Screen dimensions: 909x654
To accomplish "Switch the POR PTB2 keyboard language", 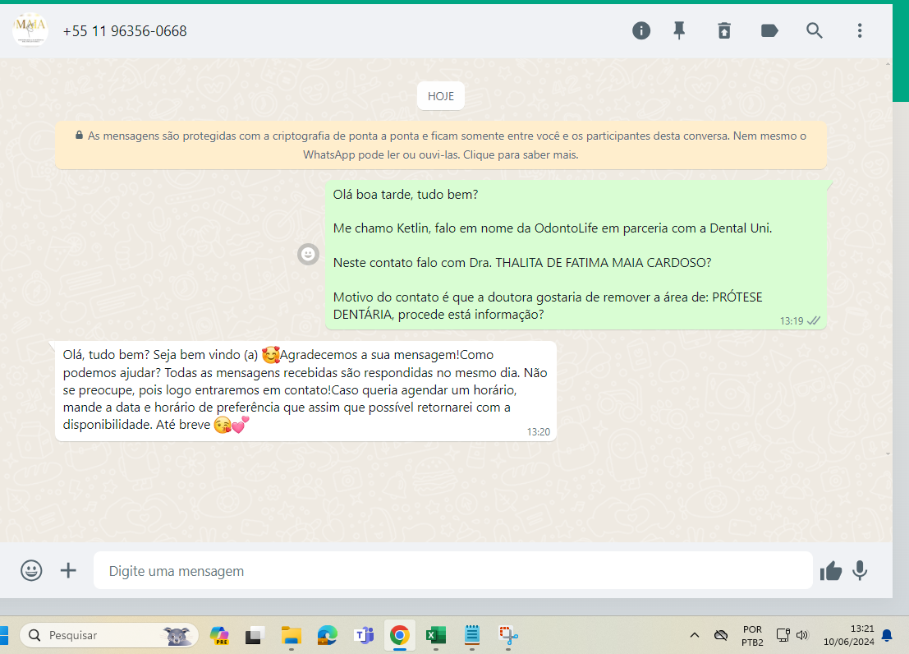I will [x=752, y=636].
